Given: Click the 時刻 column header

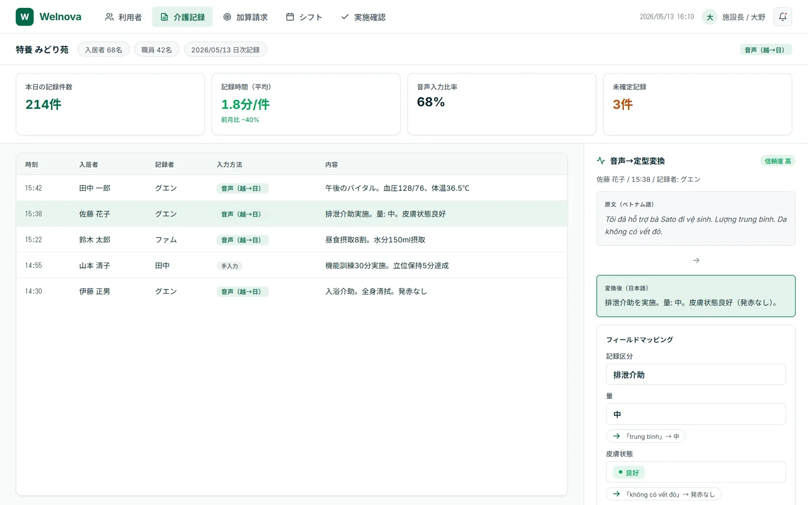Looking at the screenshot, I should [31, 164].
